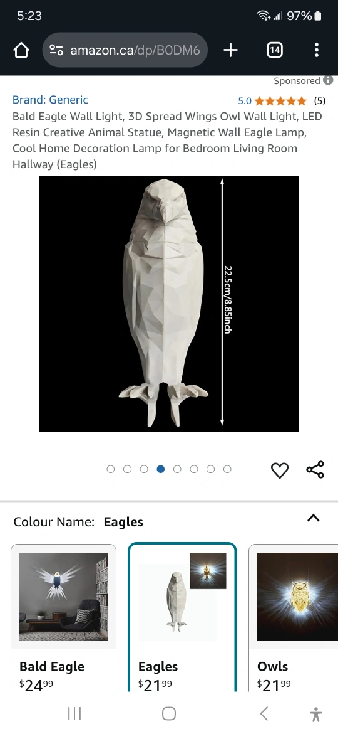Choose the Owls colour option
This screenshot has width=338, height=734.
point(293,618)
